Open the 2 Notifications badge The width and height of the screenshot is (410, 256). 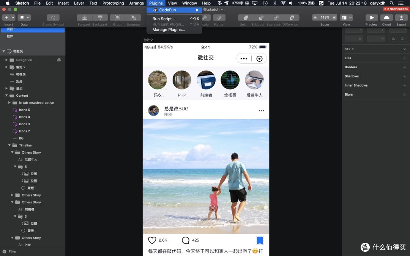pyautogui.click(x=396, y=9)
